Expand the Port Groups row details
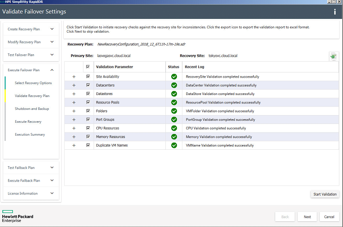 74,120
